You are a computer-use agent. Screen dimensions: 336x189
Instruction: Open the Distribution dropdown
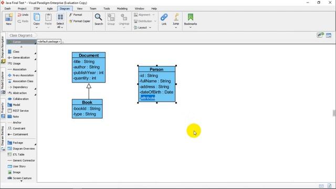(x=145, y=21)
